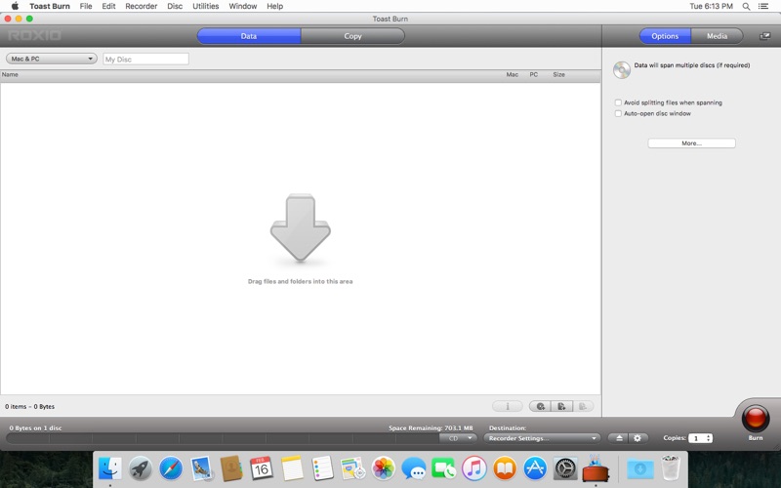Enable Avoid splitting files when spanning
The image size is (781, 488).
(x=618, y=102)
